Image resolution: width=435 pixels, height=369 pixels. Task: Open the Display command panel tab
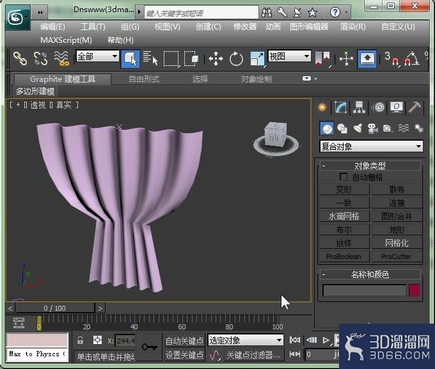(x=397, y=107)
